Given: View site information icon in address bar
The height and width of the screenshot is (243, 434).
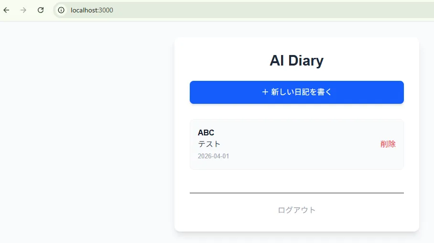Looking at the screenshot, I should pos(61,10).
